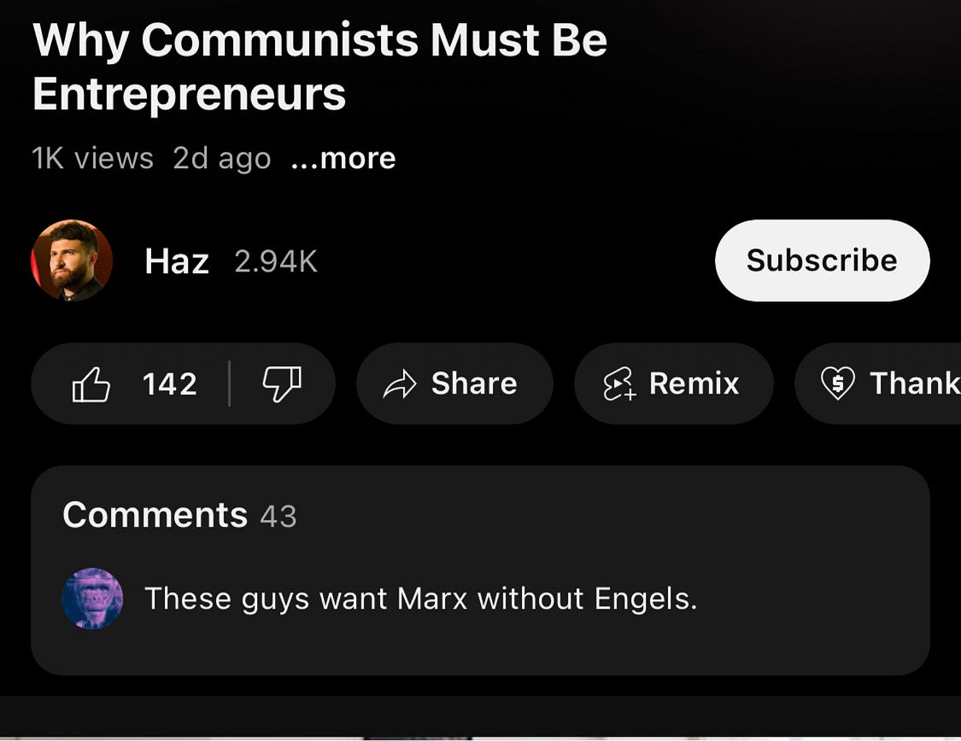
Task: Tap the Thanks label text
Action: pos(915,383)
